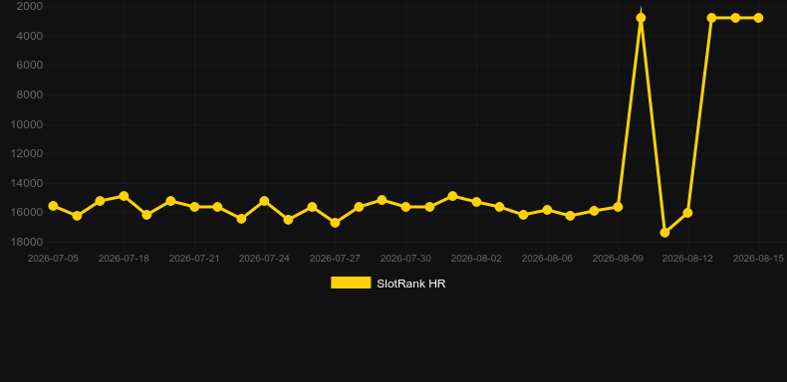The height and width of the screenshot is (382, 787).
Task: Select the data point at 2026-07-21
Action: [194, 207]
